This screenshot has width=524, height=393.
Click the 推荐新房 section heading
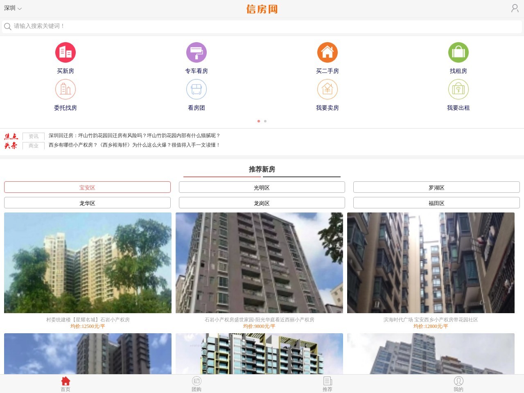[x=262, y=169]
